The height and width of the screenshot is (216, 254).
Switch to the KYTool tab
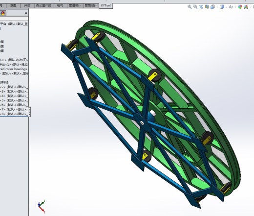[x=106, y=5]
